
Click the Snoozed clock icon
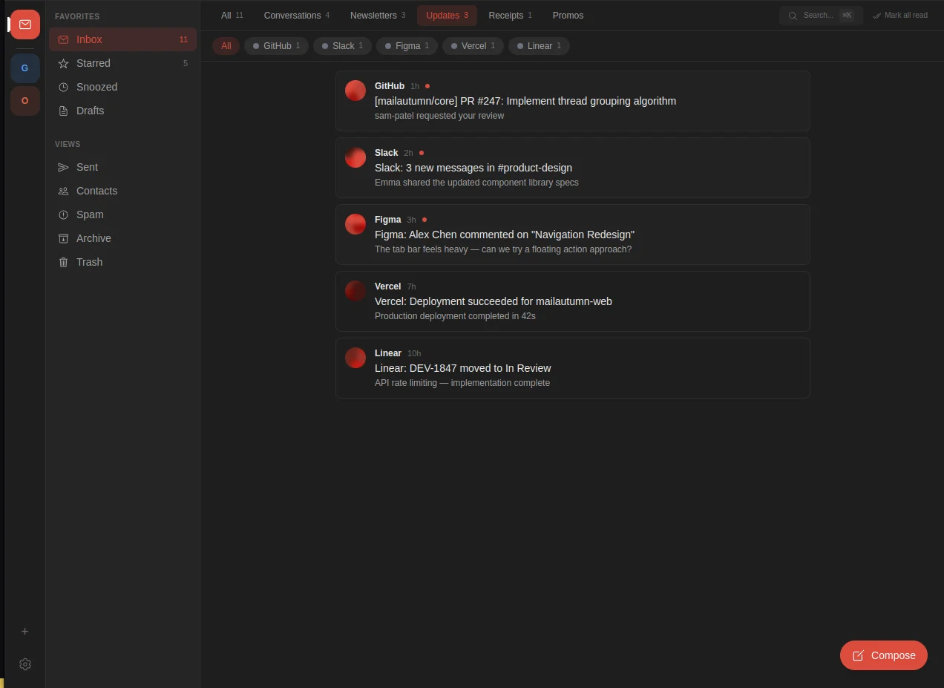pyautogui.click(x=64, y=87)
